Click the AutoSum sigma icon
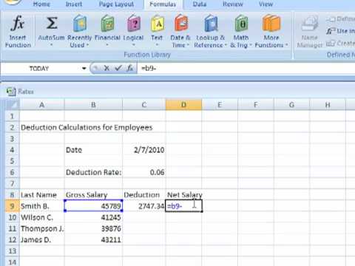The width and height of the screenshot is (355, 266). click(x=51, y=24)
